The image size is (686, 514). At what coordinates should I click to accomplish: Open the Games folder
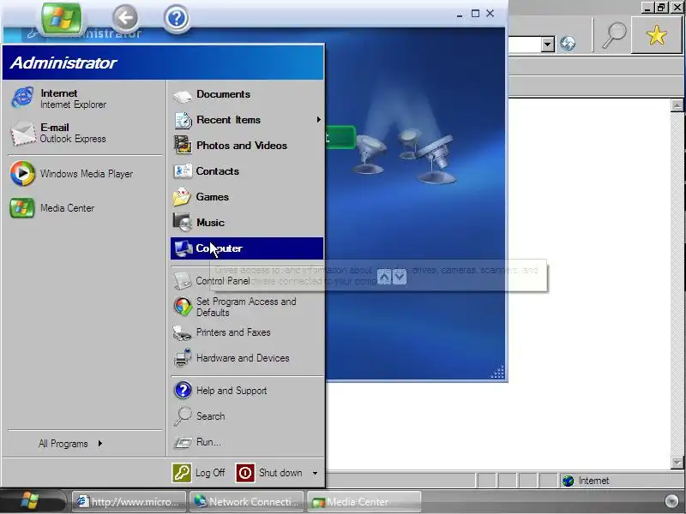(247, 197)
